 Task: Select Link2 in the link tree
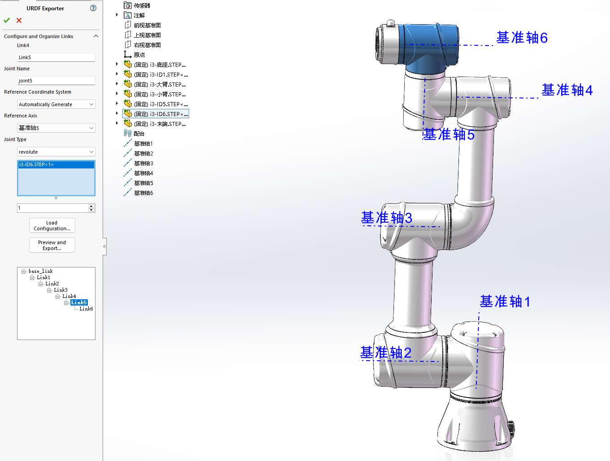pos(52,284)
